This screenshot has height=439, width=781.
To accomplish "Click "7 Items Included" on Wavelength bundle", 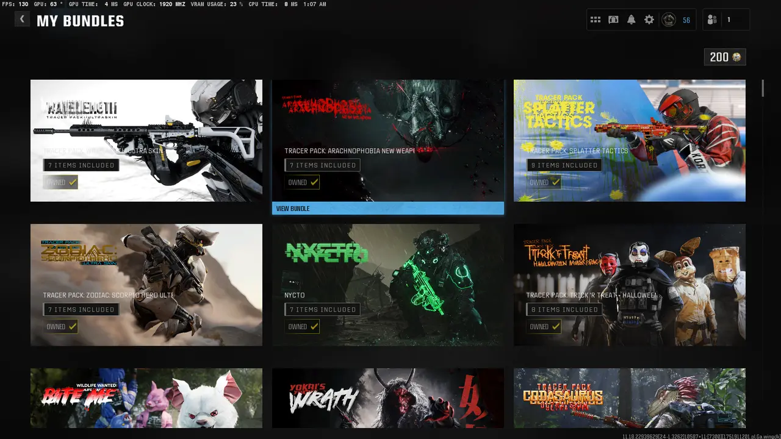I will coord(81,165).
